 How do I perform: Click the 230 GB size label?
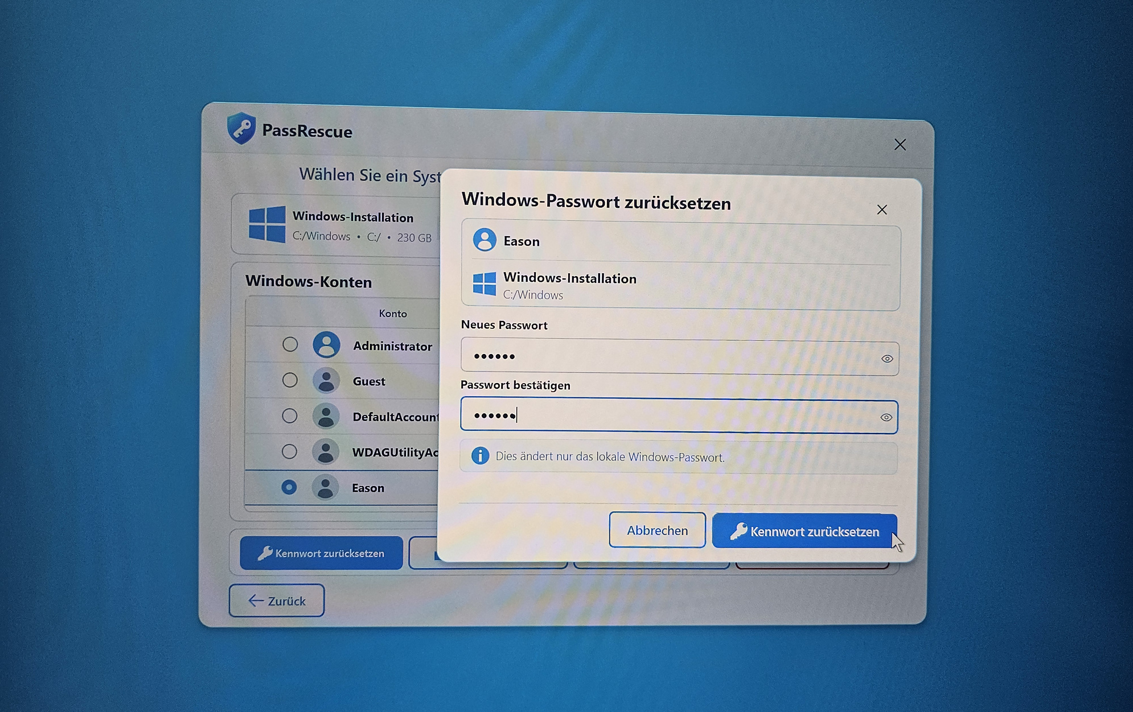tap(414, 237)
